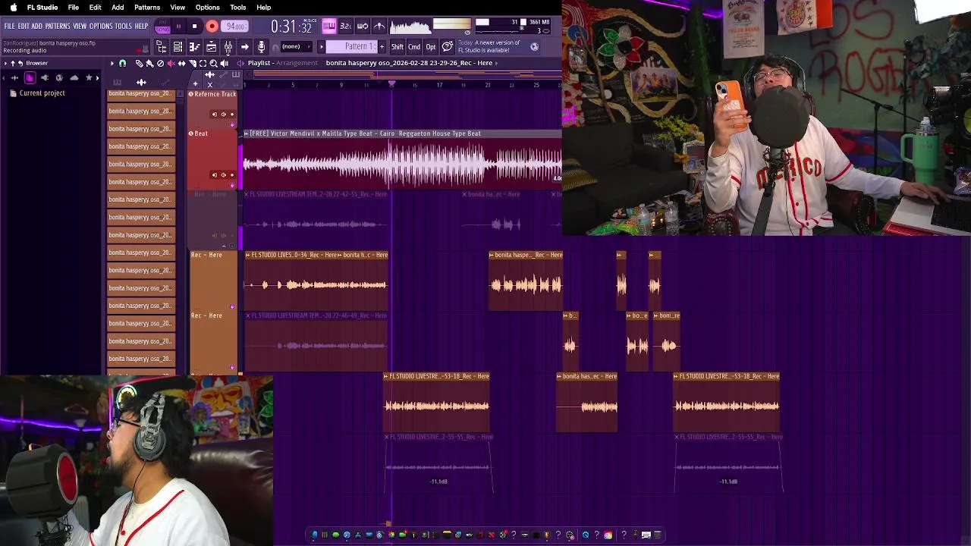971x546 pixels.
Task: Open the channel rack view icon
Action: pos(178,47)
